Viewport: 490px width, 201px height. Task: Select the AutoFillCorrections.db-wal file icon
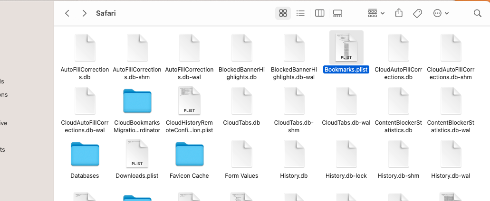coord(189,48)
